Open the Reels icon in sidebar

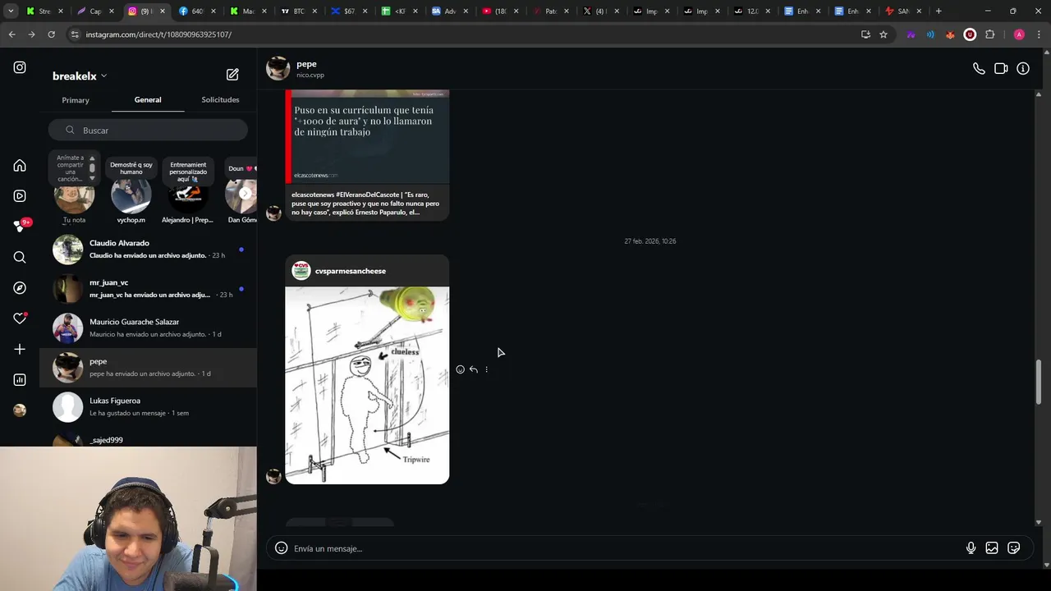20,196
